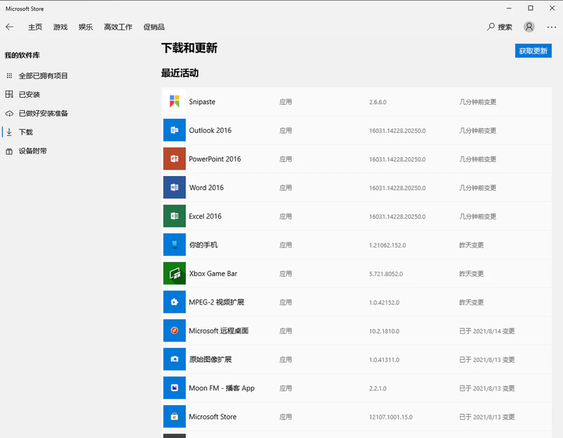Viewport: 563px width, 438px height.
Task: Click the 原始图像扩展 name text
Action: pos(210,359)
